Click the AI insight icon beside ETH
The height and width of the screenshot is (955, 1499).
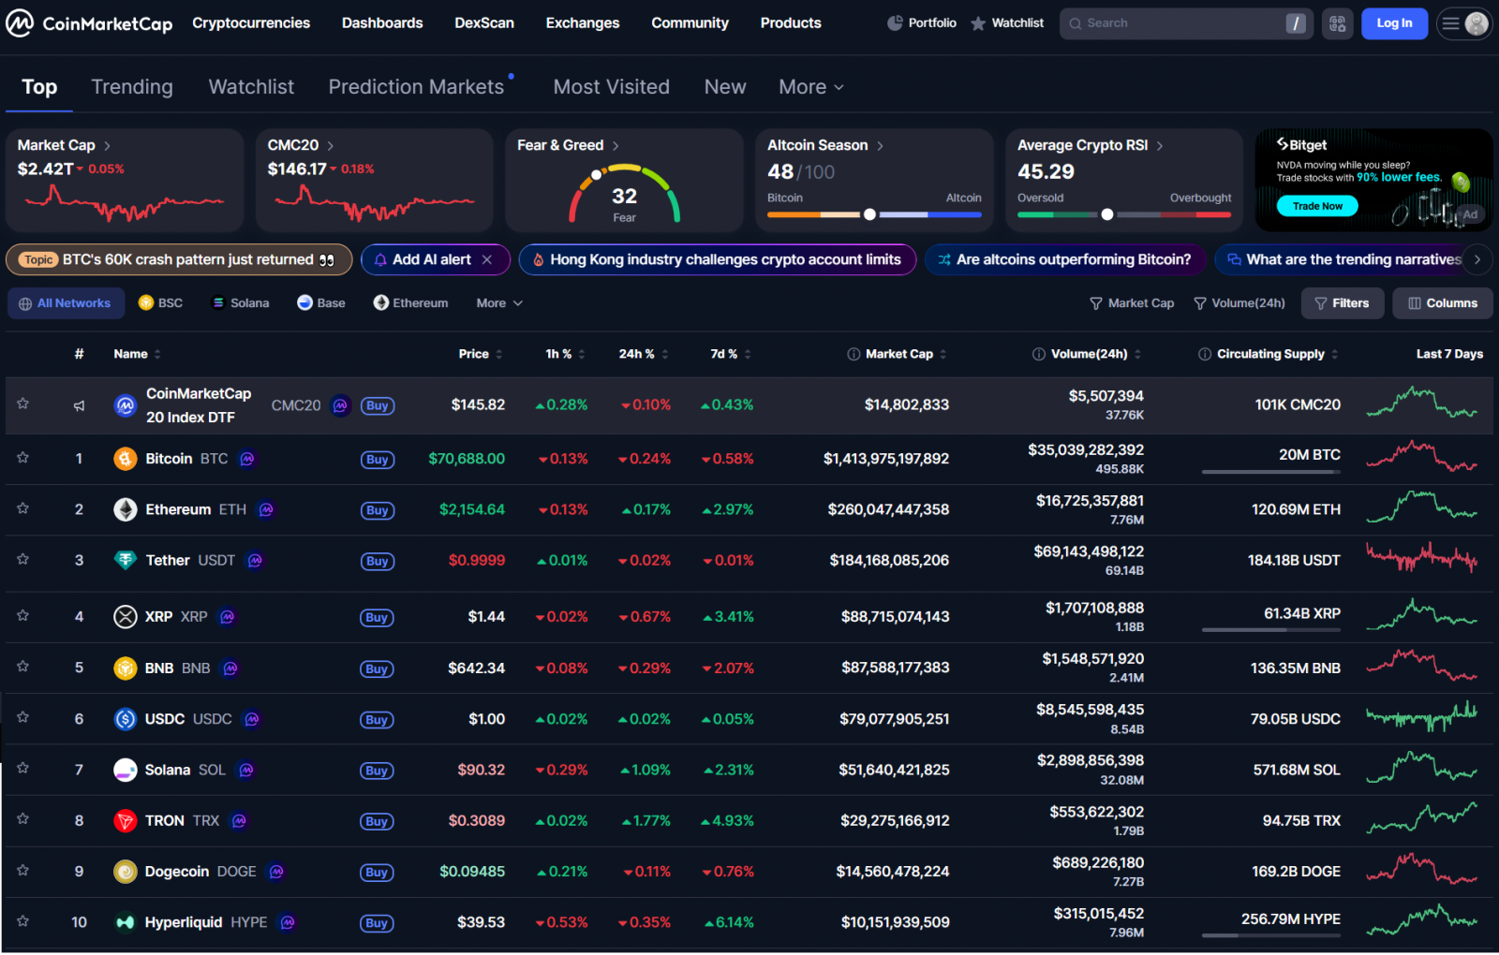266,510
